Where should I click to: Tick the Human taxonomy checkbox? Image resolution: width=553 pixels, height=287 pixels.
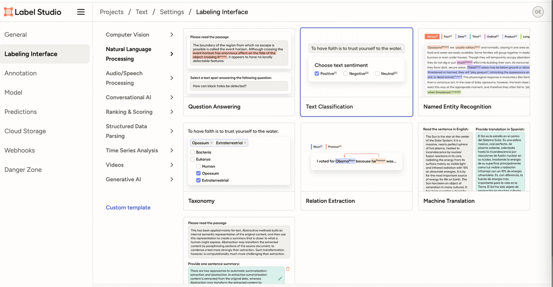(198, 166)
